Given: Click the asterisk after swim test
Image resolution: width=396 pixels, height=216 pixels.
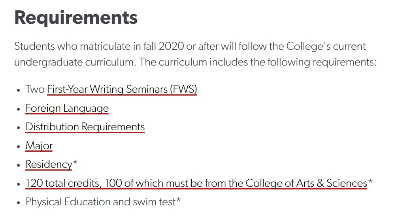Looking at the screenshot, I should click(x=178, y=200).
